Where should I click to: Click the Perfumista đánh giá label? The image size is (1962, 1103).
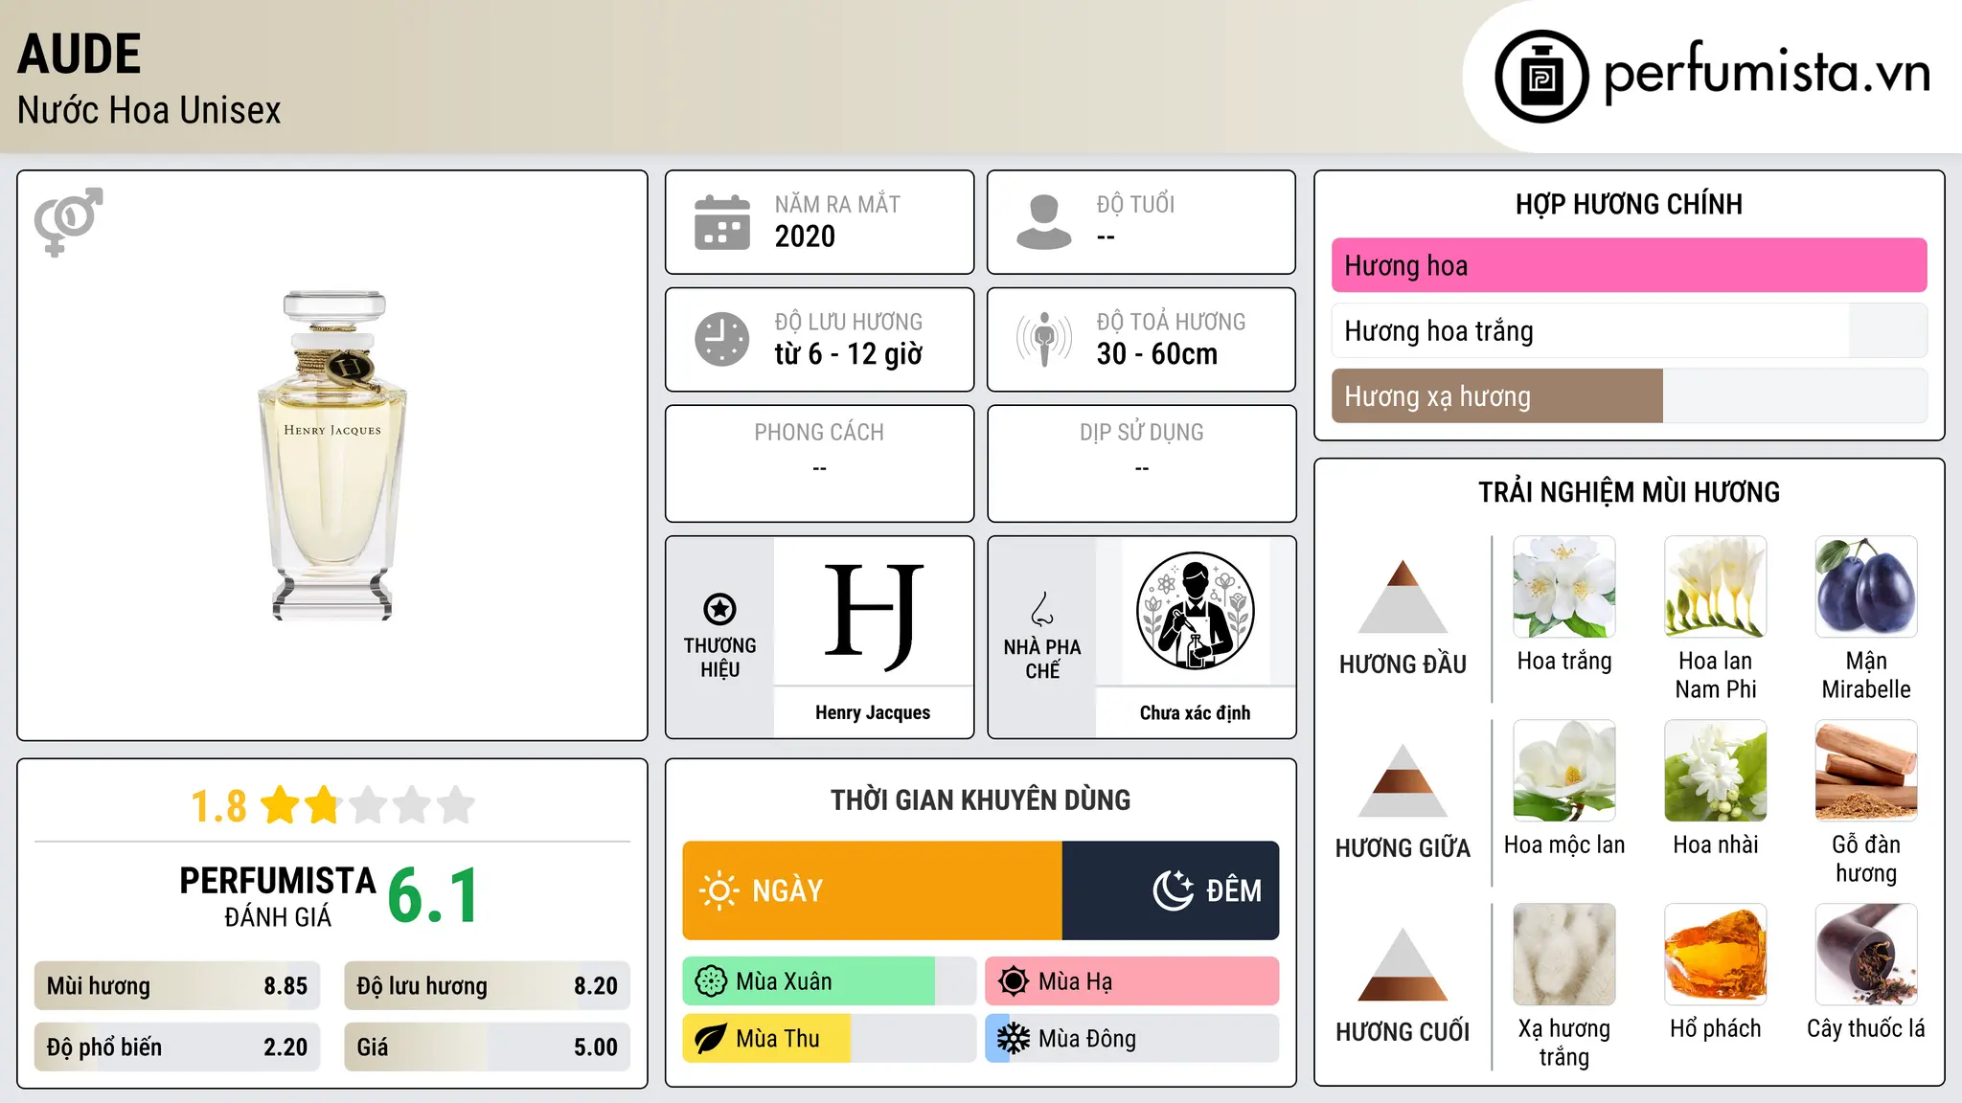tap(278, 897)
